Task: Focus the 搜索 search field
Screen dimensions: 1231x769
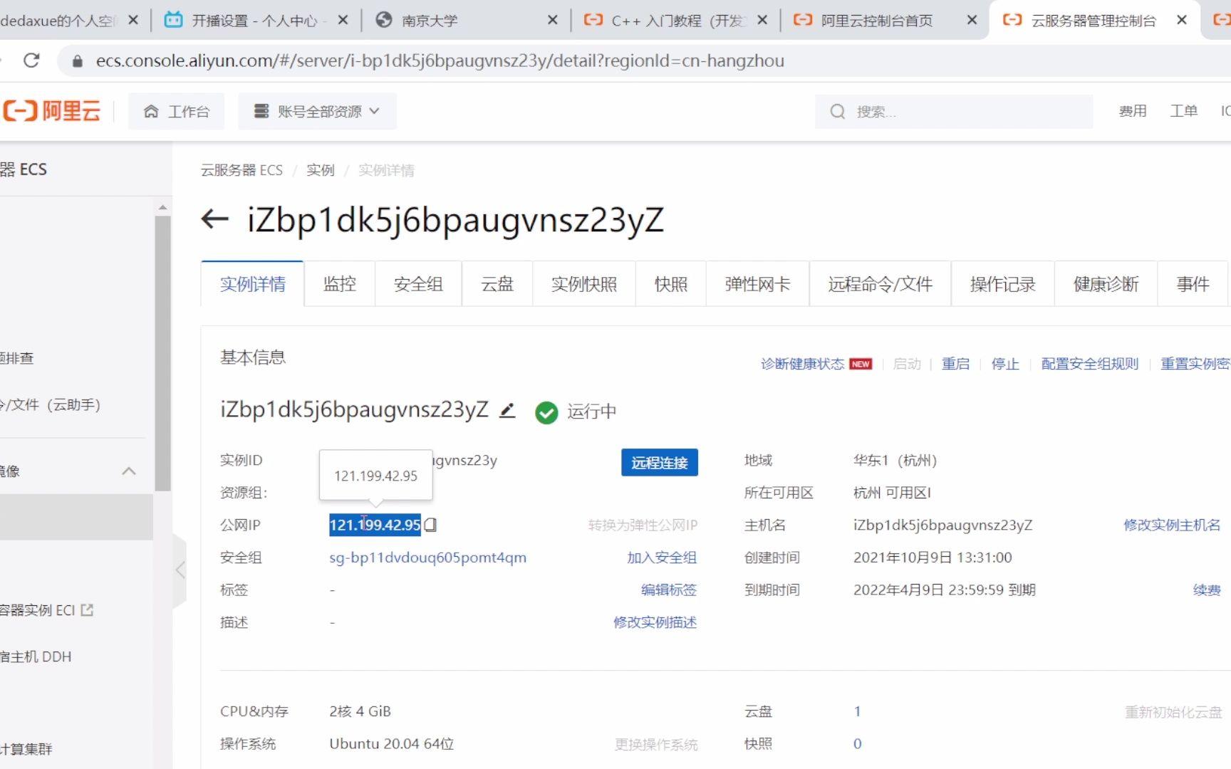Action: [954, 112]
